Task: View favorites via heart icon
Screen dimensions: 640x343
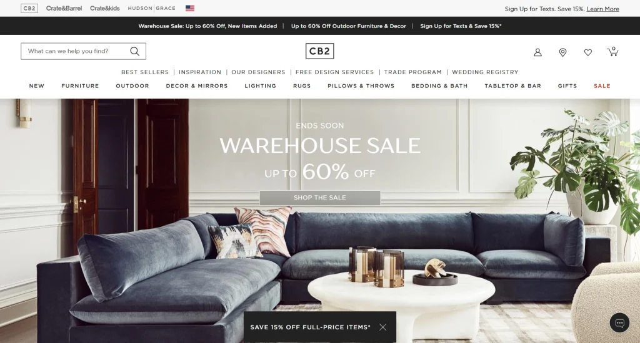Action: point(587,52)
